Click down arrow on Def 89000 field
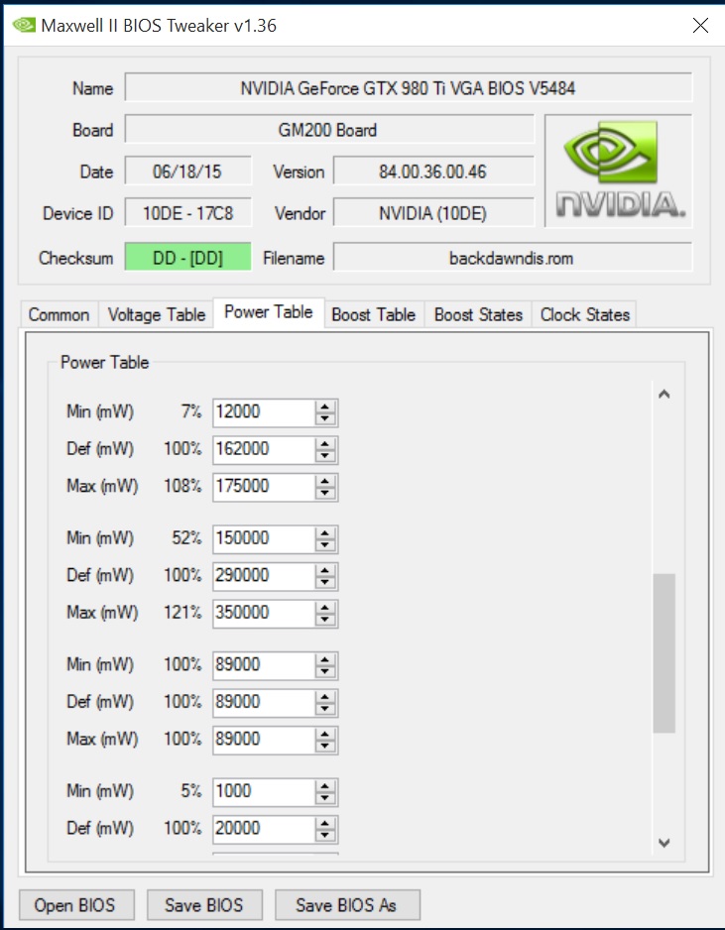Viewport: 725px width, 930px height. point(325,709)
